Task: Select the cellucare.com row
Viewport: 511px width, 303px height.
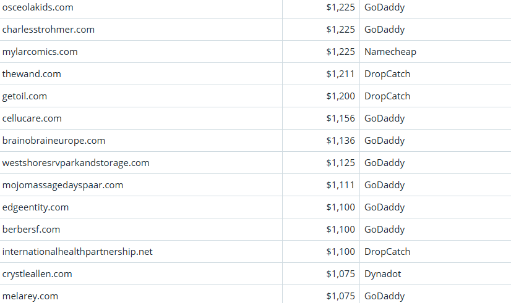Action: click(x=32, y=118)
